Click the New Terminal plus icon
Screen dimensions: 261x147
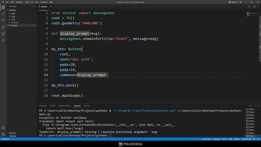(250, 106)
